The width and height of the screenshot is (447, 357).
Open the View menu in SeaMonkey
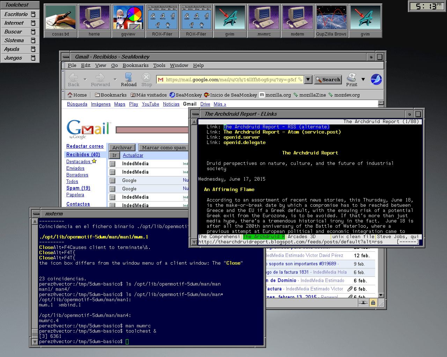click(x=101, y=65)
